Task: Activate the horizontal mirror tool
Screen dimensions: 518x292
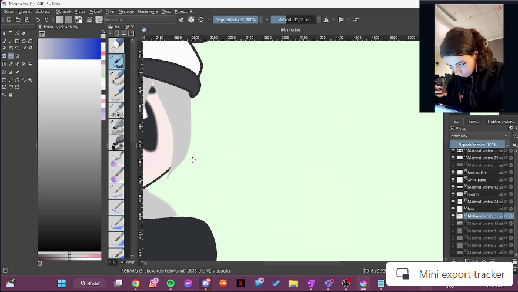Action: coord(326,19)
